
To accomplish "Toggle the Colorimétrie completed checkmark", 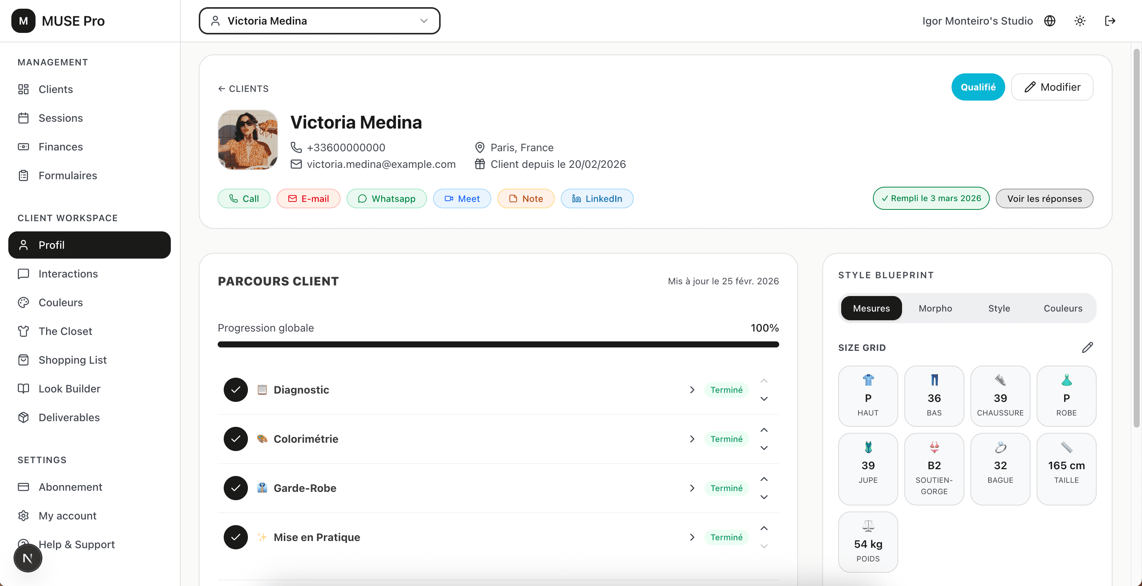I will (235, 439).
